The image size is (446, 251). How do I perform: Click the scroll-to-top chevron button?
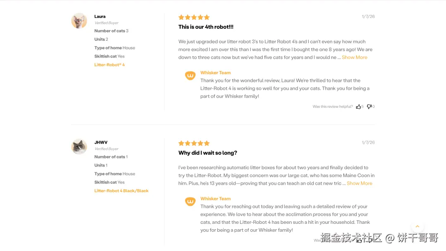click(x=417, y=226)
